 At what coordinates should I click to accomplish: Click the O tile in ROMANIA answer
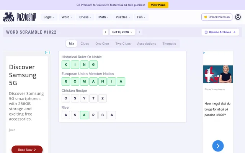(75, 81)
